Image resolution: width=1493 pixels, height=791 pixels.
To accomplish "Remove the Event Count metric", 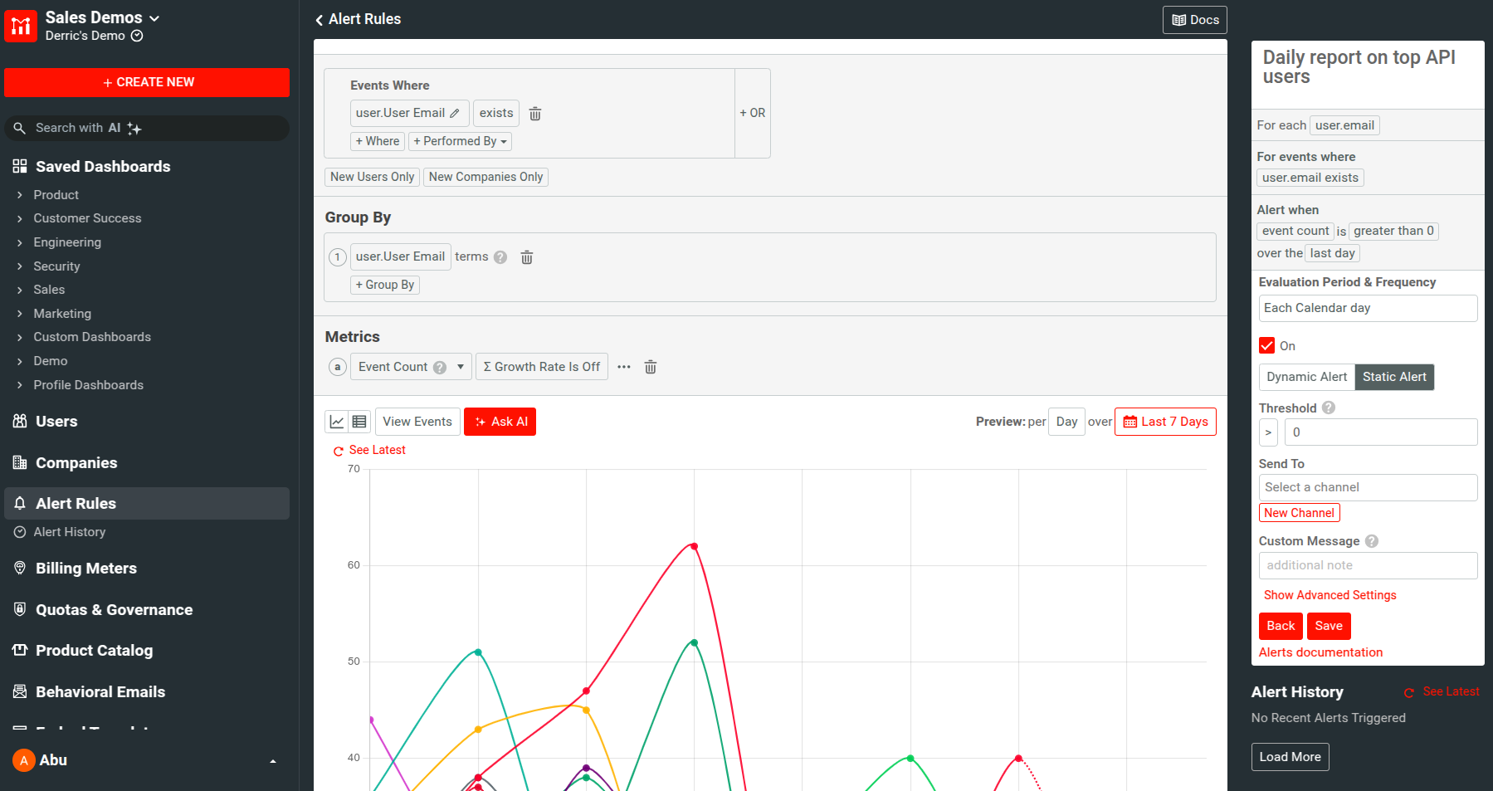I will (651, 367).
